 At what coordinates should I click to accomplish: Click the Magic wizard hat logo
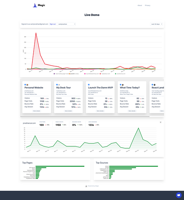[x=35, y=5]
